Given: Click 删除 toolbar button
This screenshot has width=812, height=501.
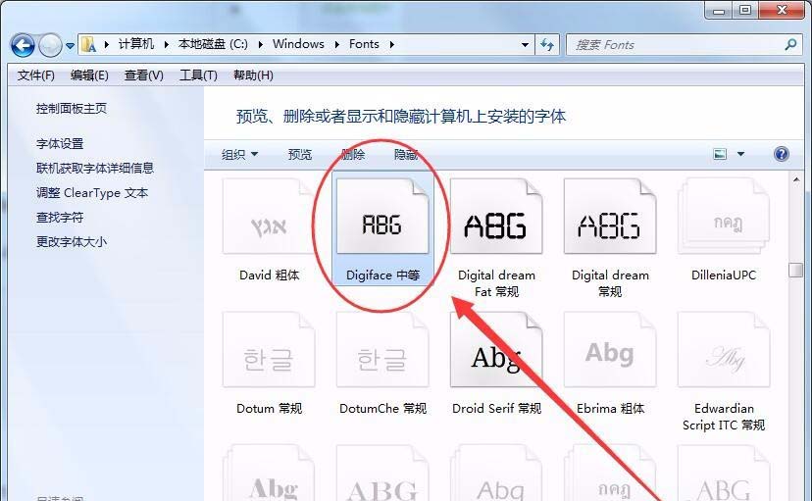Looking at the screenshot, I should pos(353,154).
